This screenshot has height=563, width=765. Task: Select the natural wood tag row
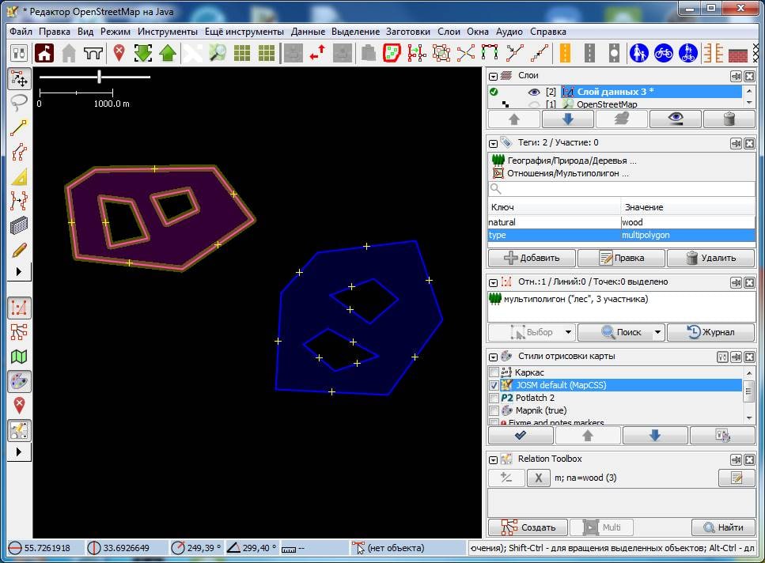coord(622,222)
